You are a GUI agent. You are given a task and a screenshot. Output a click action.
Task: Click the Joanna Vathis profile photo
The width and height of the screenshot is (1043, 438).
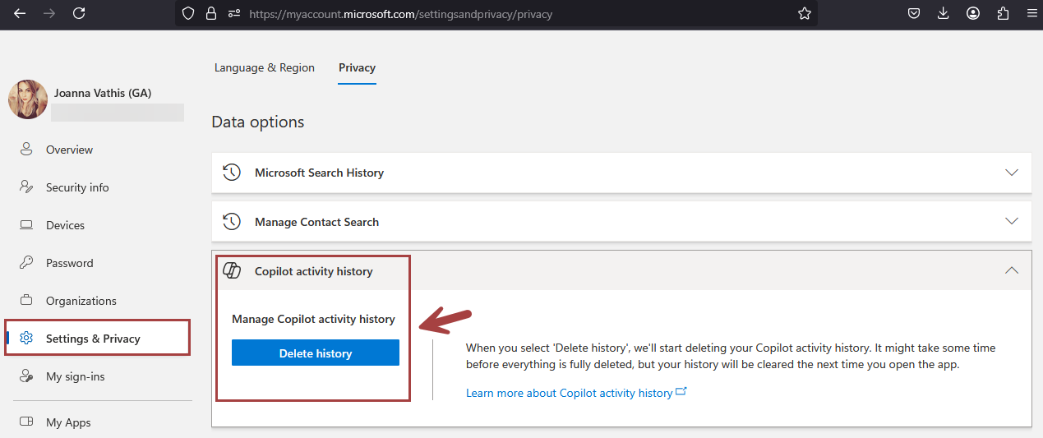(x=28, y=99)
